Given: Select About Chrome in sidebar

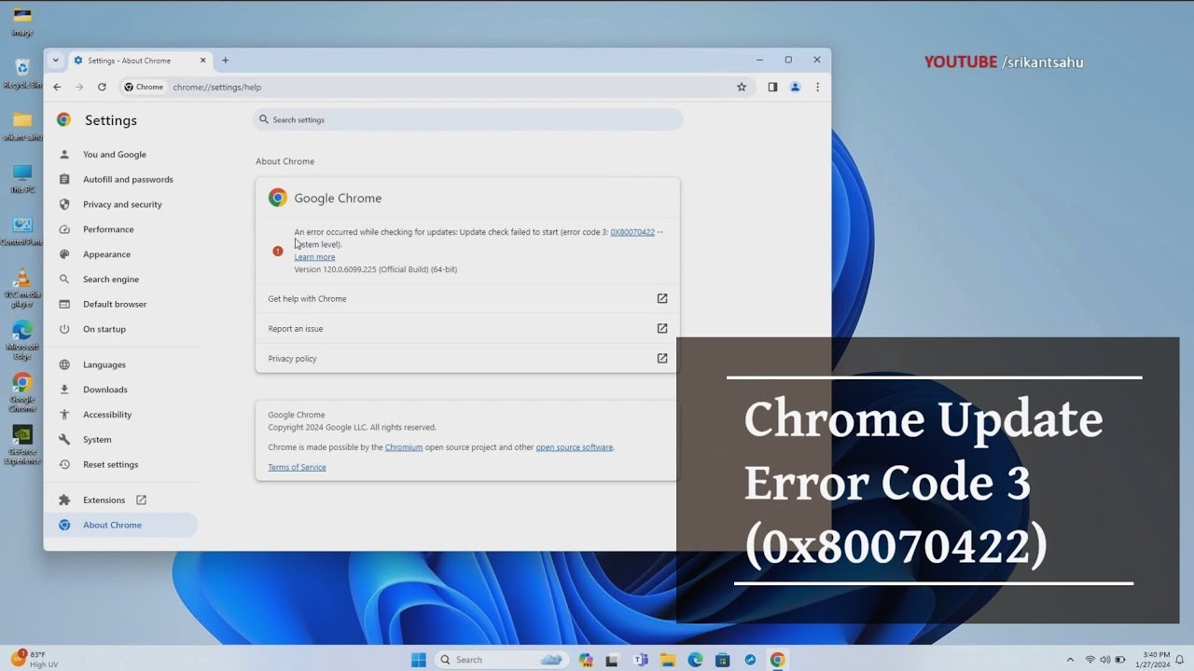Looking at the screenshot, I should [120, 525].
